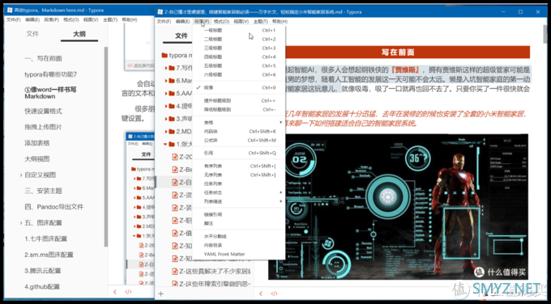Screen dimensions: 551x304
Task: Switch to 文件 tab in back window sidebar
Action: [32, 34]
